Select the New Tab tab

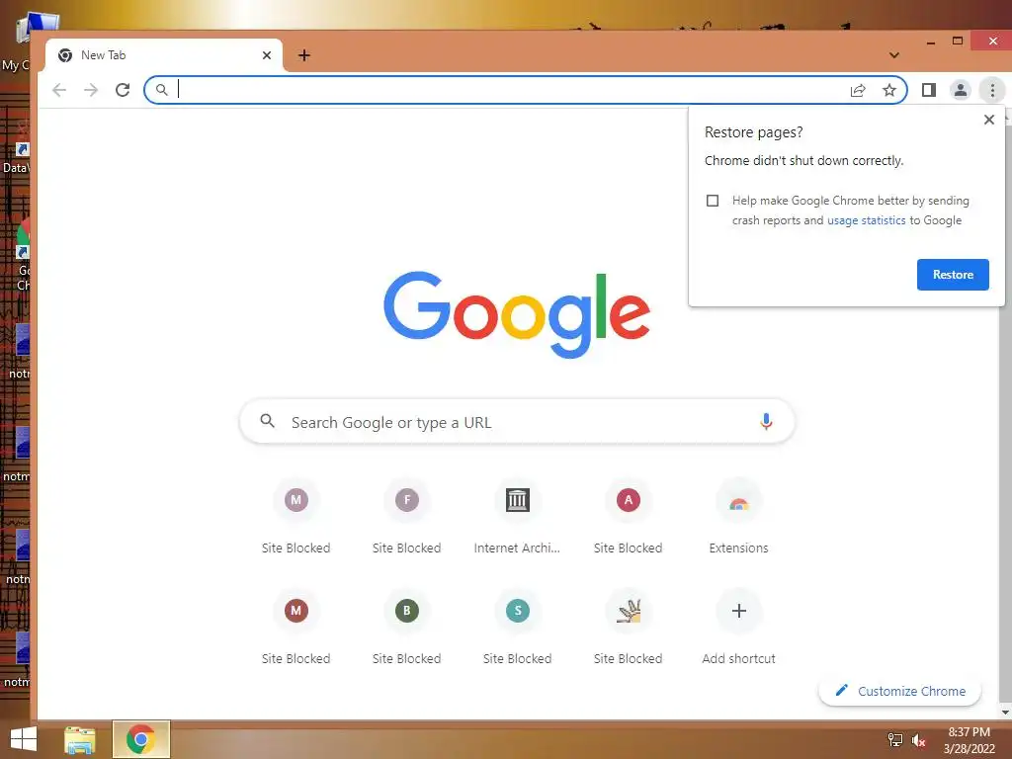tap(164, 55)
